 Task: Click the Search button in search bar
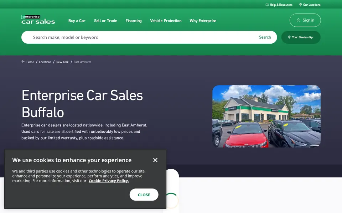pyautogui.click(x=265, y=37)
